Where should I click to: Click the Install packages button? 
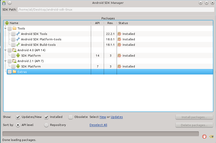click(x=194, y=117)
